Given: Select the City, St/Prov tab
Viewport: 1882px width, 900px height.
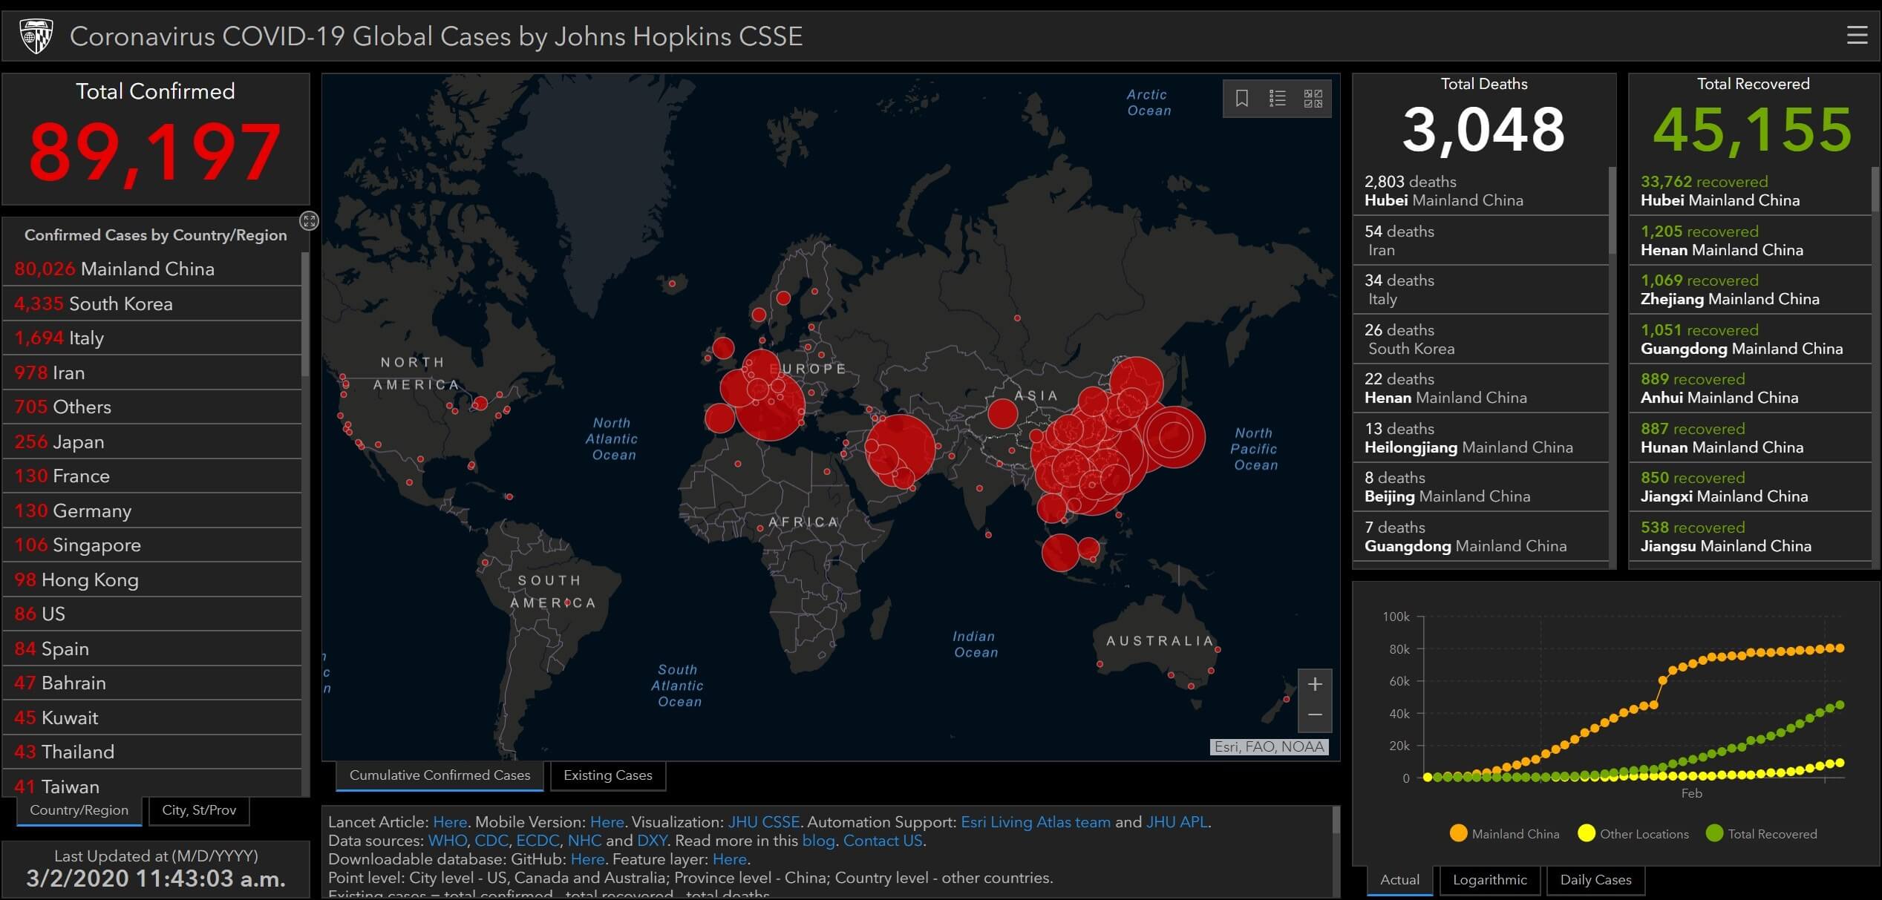Looking at the screenshot, I should 199,810.
